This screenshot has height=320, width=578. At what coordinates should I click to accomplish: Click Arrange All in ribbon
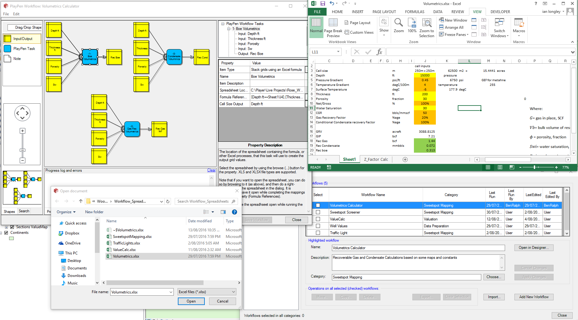tap(451, 27)
